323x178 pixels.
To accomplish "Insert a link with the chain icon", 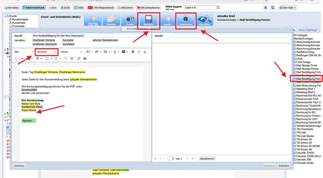I will (x=79, y=58).
